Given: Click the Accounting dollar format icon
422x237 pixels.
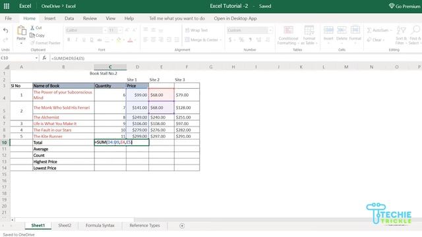Looking at the screenshot, I should click(230, 40).
